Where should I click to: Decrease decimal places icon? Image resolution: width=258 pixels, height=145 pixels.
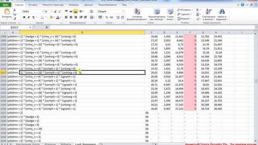(123, 17)
